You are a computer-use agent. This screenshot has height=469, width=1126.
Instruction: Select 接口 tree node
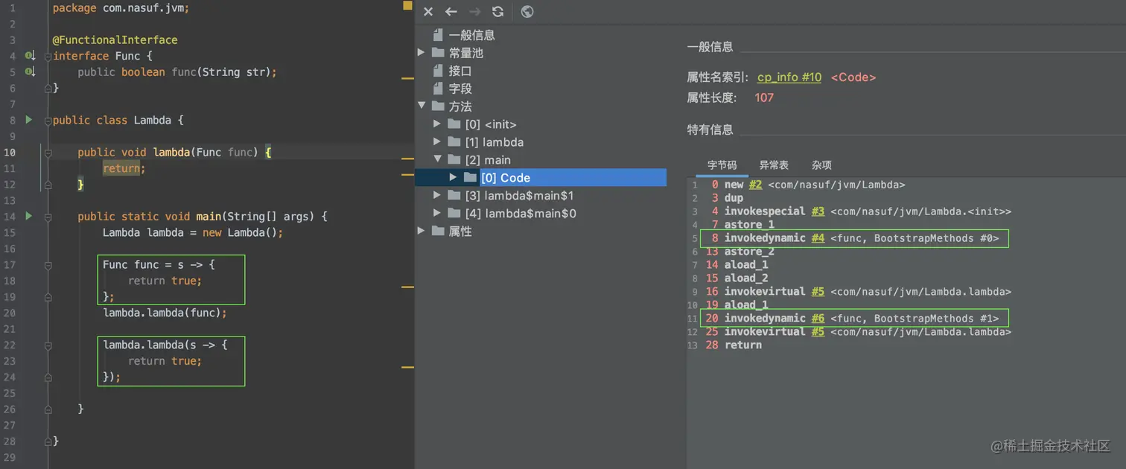click(460, 71)
